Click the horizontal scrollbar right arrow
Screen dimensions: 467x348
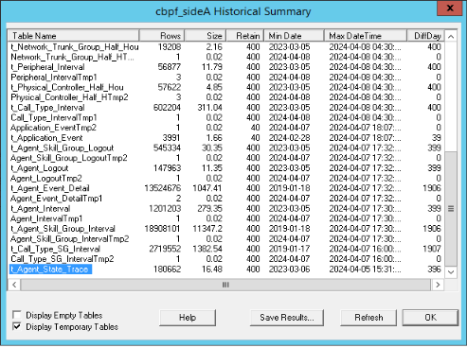click(x=438, y=285)
